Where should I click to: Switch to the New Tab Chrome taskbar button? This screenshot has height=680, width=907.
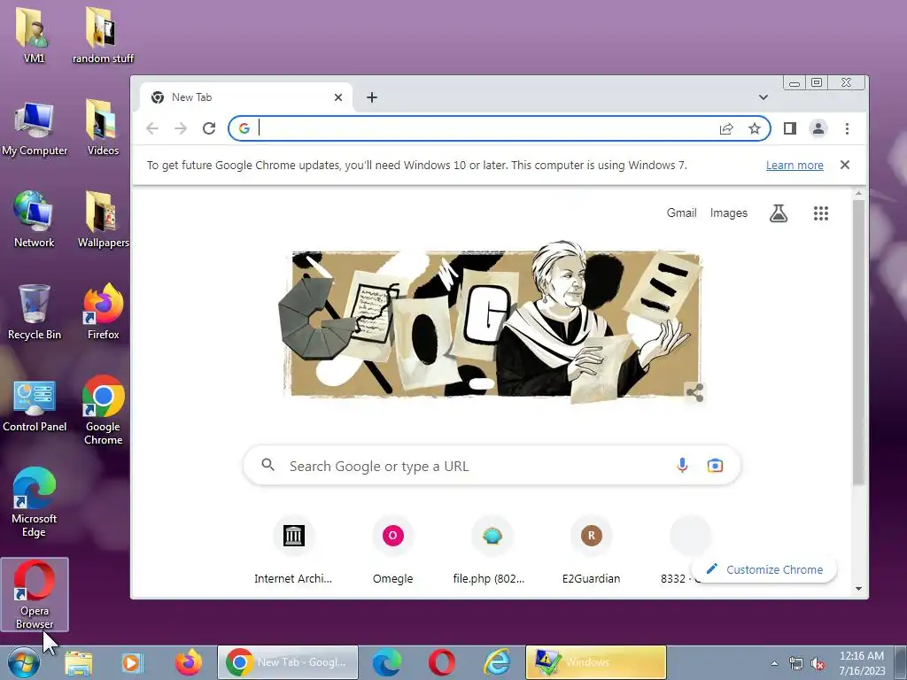coord(288,662)
